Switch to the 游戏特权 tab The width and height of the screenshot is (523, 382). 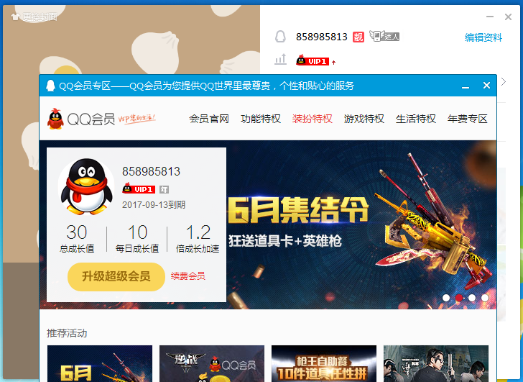[364, 119]
